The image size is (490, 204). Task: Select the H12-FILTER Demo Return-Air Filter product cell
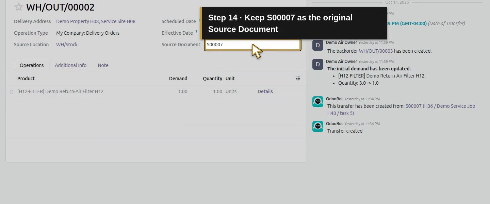pyautogui.click(x=60, y=91)
